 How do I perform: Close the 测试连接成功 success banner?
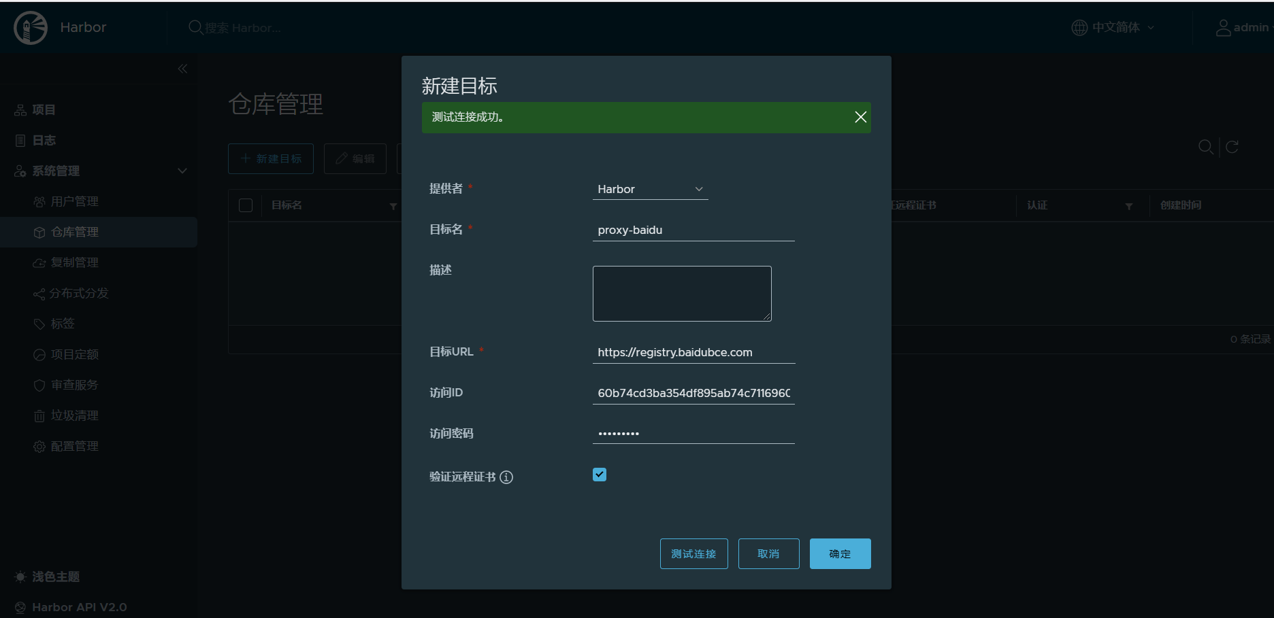860,117
